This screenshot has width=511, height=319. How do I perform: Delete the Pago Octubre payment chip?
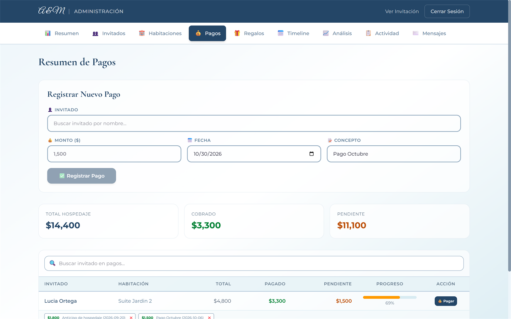pyautogui.click(x=209, y=318)
